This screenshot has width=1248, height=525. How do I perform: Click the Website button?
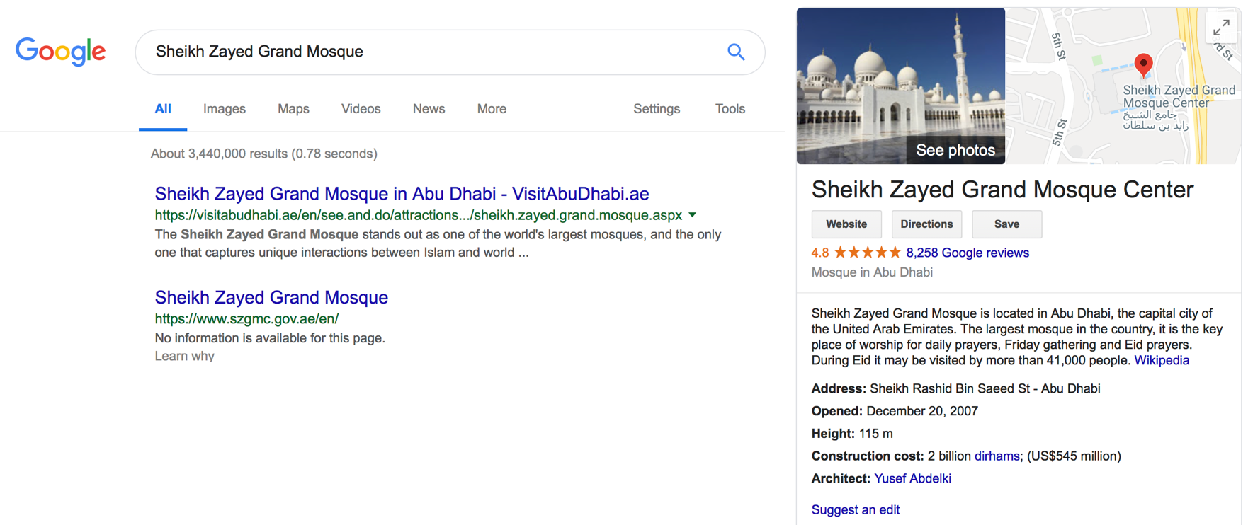coord(846,224)
